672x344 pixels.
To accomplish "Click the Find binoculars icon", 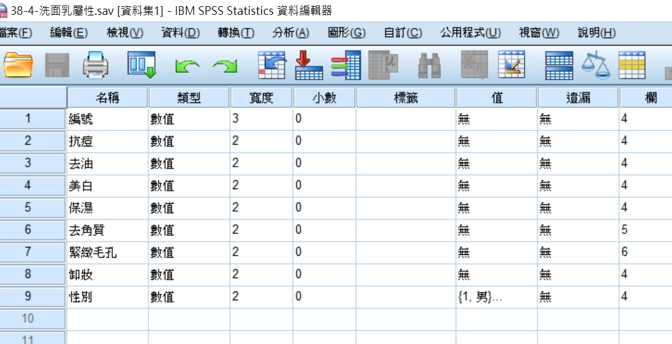I will (429, 65).
